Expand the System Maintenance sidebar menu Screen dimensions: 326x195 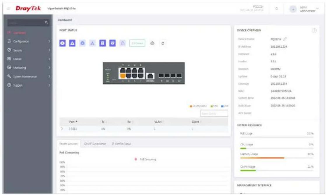(29, 77)
